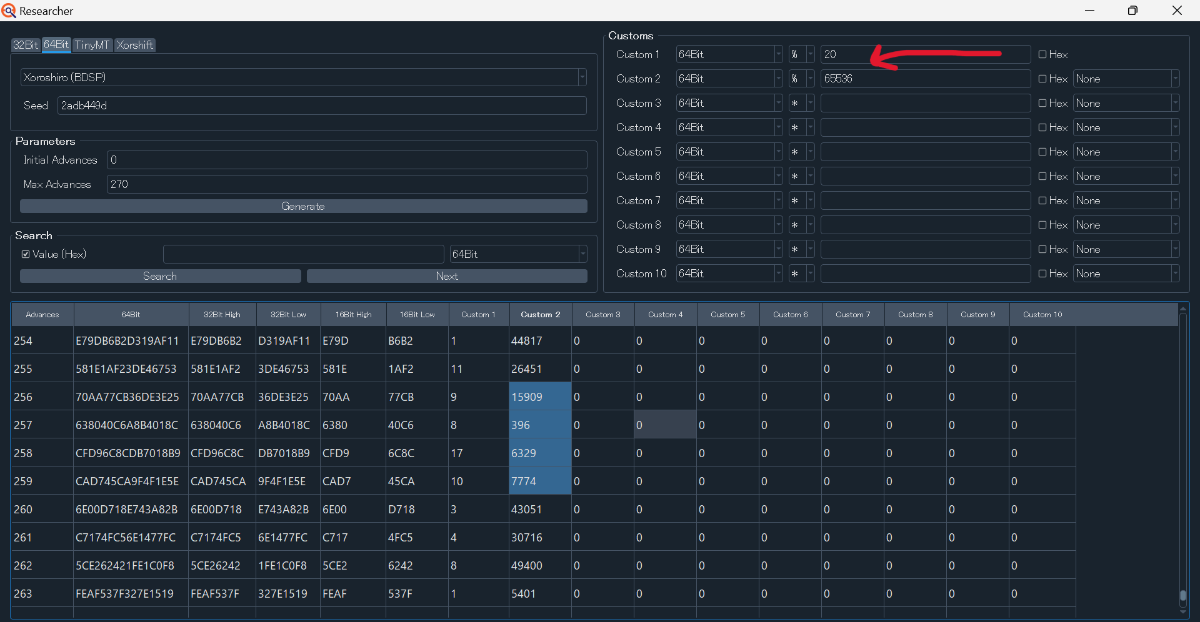The image size is (1200, 622).
Task: Select advance row 260 cell
Action: 42,510
